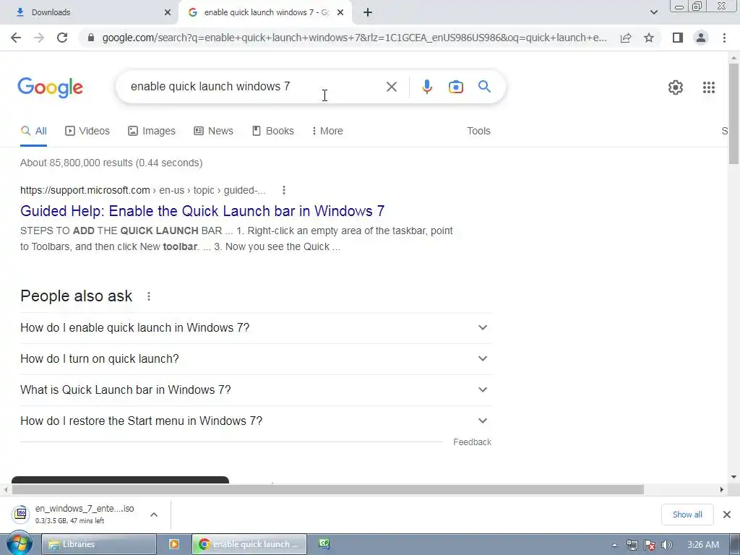Open People also ask options menu
The height and width of the screenshot is (555, 740).
click(x=149, y=296)
